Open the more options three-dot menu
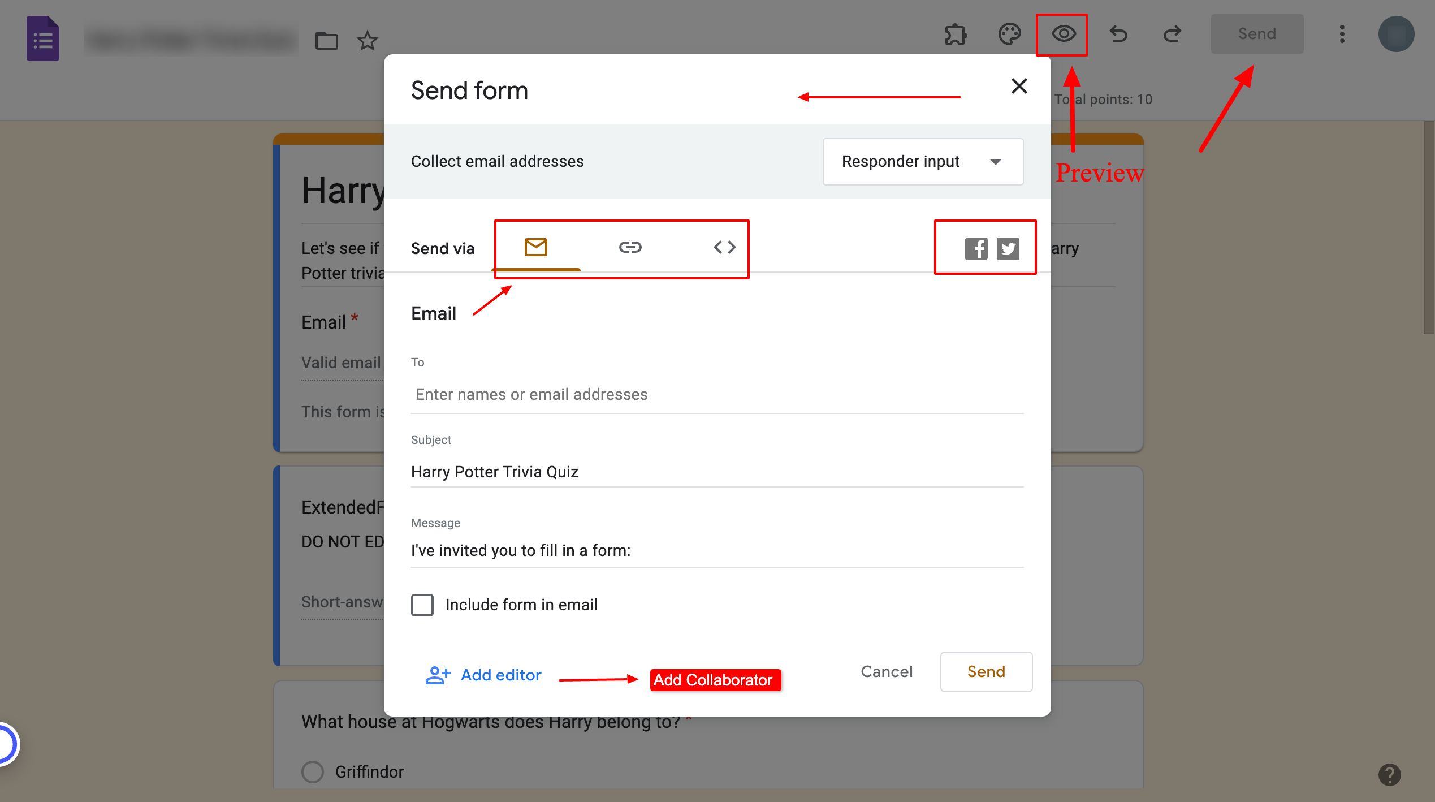 (1342, 34)
